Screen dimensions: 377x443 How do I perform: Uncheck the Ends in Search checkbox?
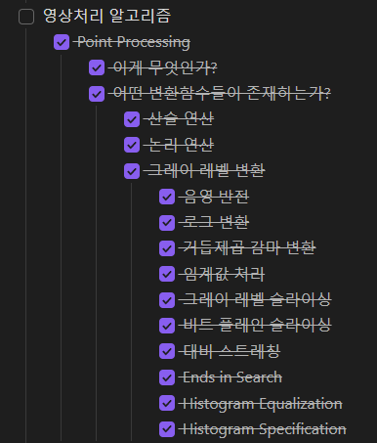click(167, 377)
